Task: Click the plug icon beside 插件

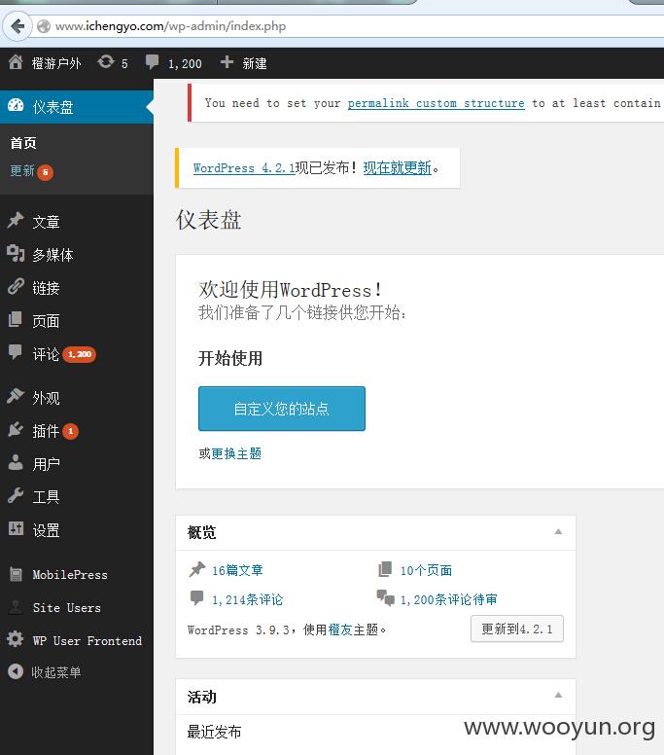Action: click(x=16, y=429)
